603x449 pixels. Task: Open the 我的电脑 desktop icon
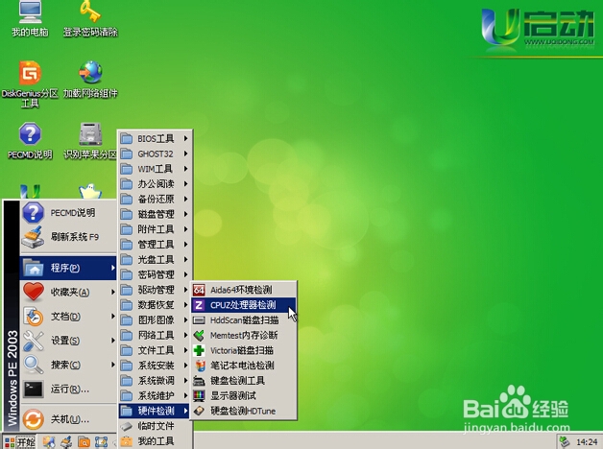30,18
